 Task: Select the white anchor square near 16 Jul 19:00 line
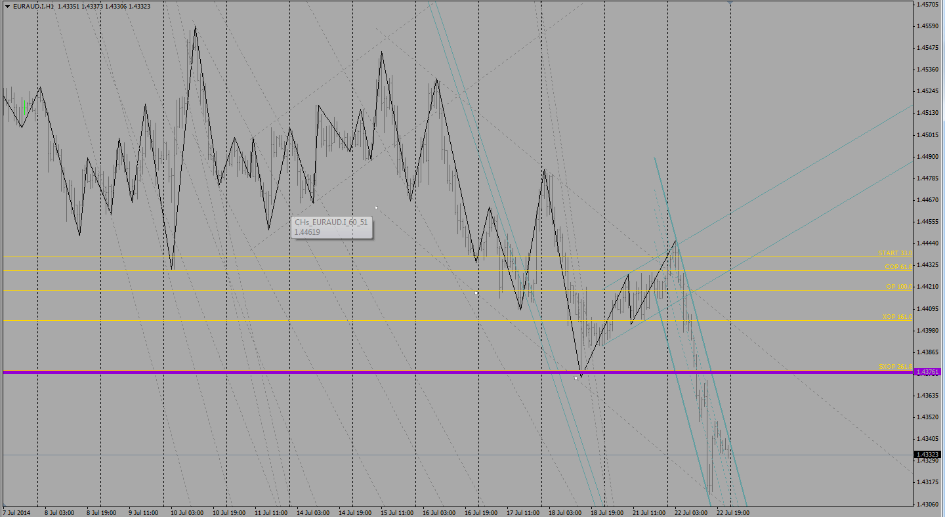click(476, 293)
